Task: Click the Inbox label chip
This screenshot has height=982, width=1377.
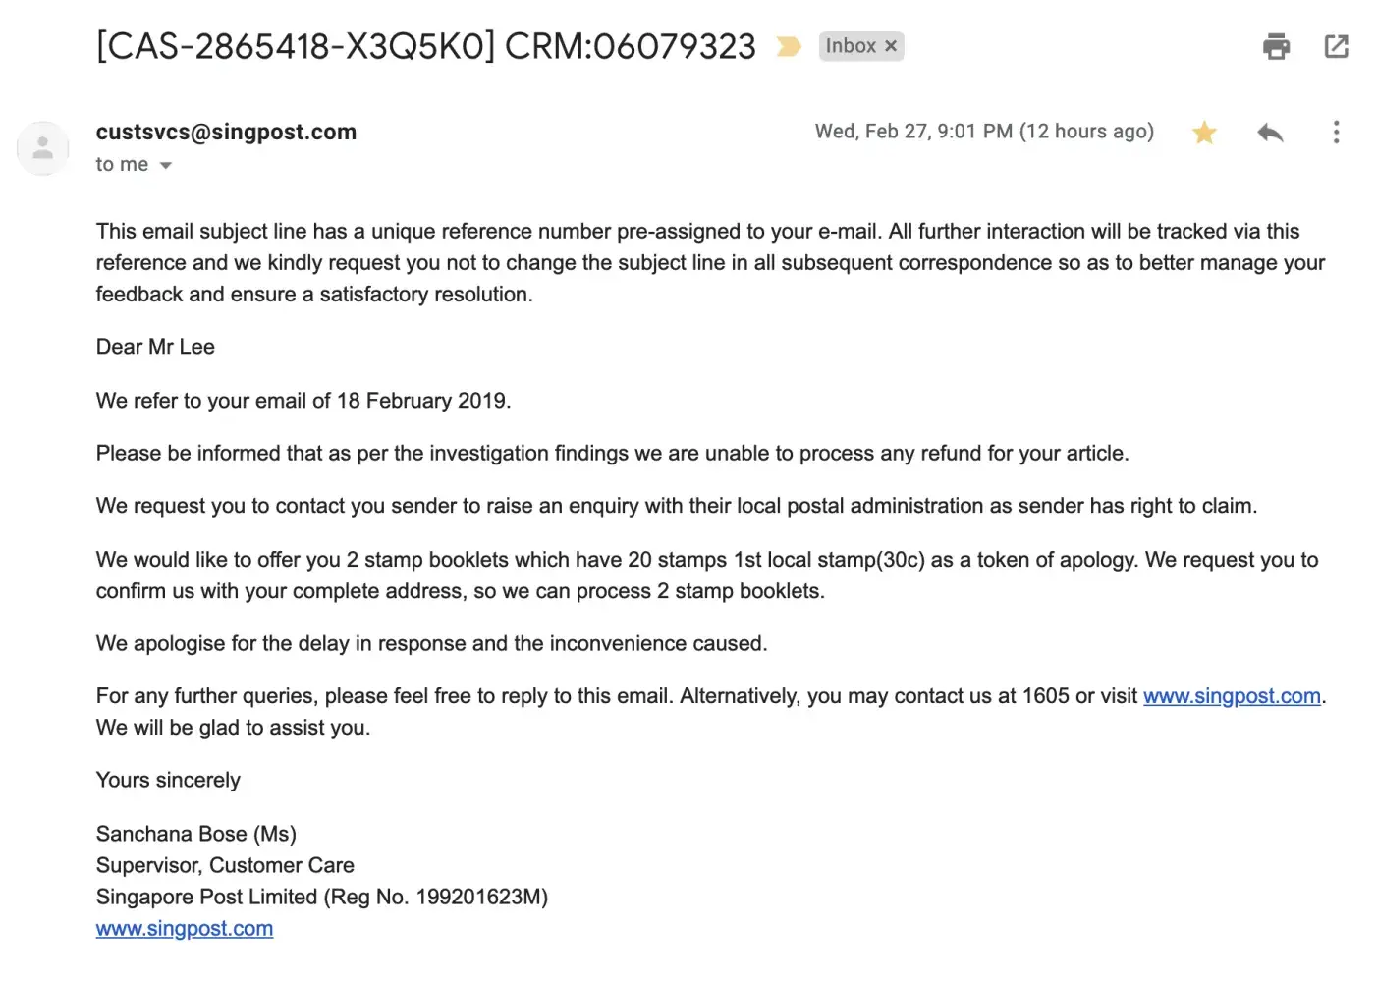Action: (x=850, y=46)
